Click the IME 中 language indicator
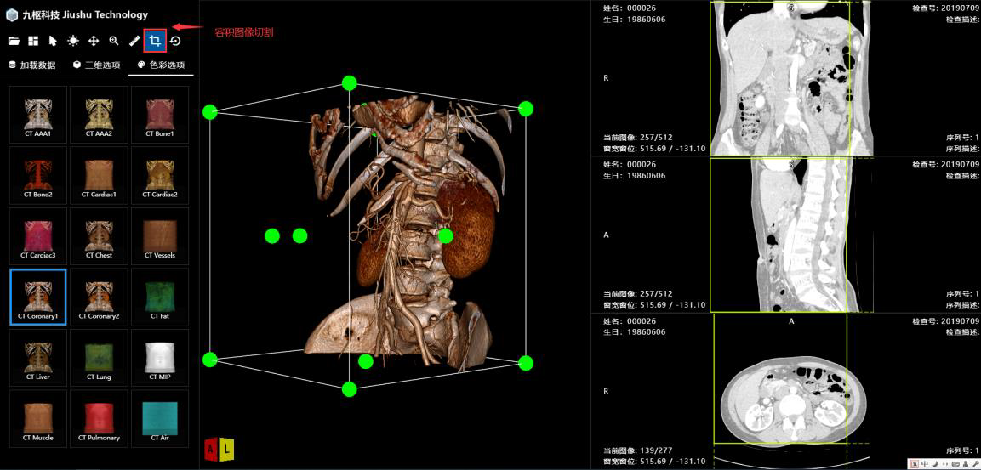 [924, 464]
